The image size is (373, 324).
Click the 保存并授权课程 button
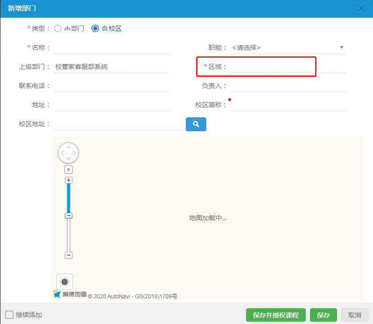pyautogui.click(x=276, y=315)
